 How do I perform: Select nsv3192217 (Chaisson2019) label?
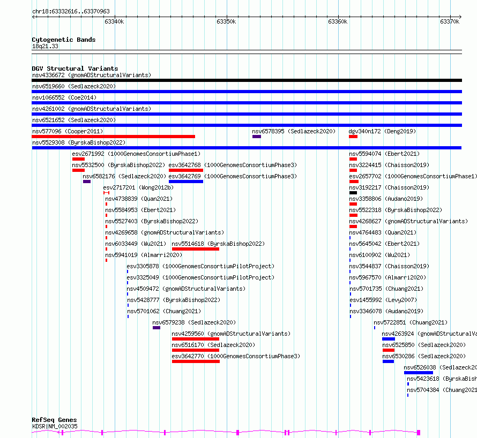(389, 187)
